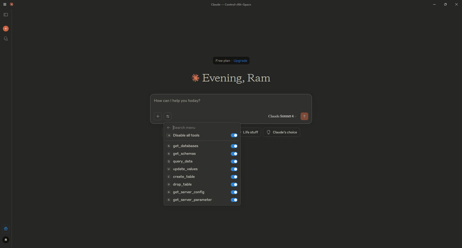This screenshot has height=248, width=462.
Task: Open the Claude Sonnet 4 model dropdown
Action: pos(282,116)
